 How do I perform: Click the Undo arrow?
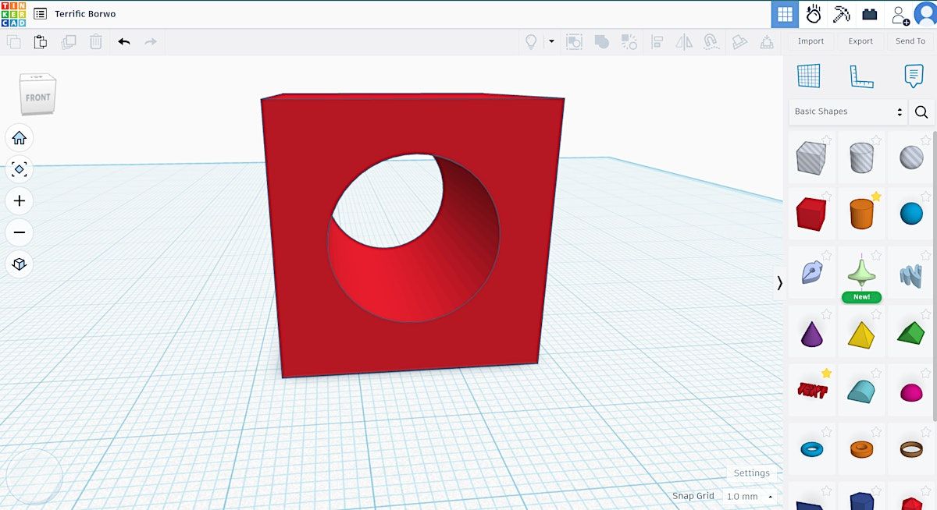tap(124, 42)
